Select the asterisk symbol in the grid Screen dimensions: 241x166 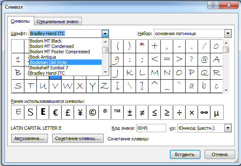tap(142, 46)
